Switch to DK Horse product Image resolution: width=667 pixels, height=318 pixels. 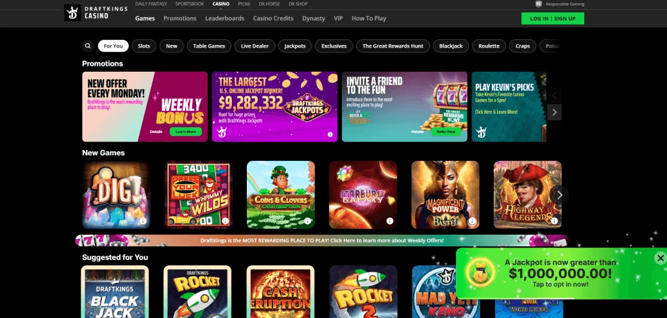tap(269, 4)
